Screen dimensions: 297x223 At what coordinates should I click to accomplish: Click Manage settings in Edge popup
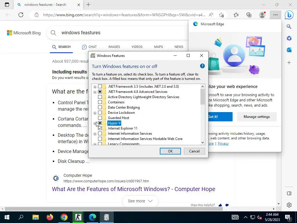(x=257, y=117)
